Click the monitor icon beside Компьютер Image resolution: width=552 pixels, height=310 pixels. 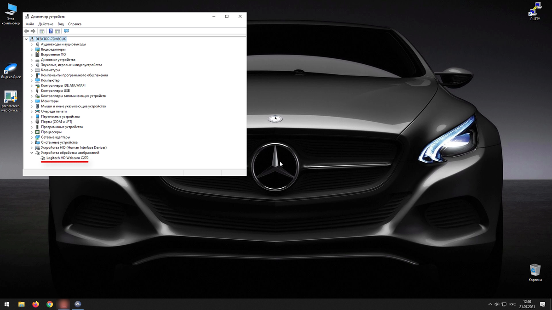point(38,80)
